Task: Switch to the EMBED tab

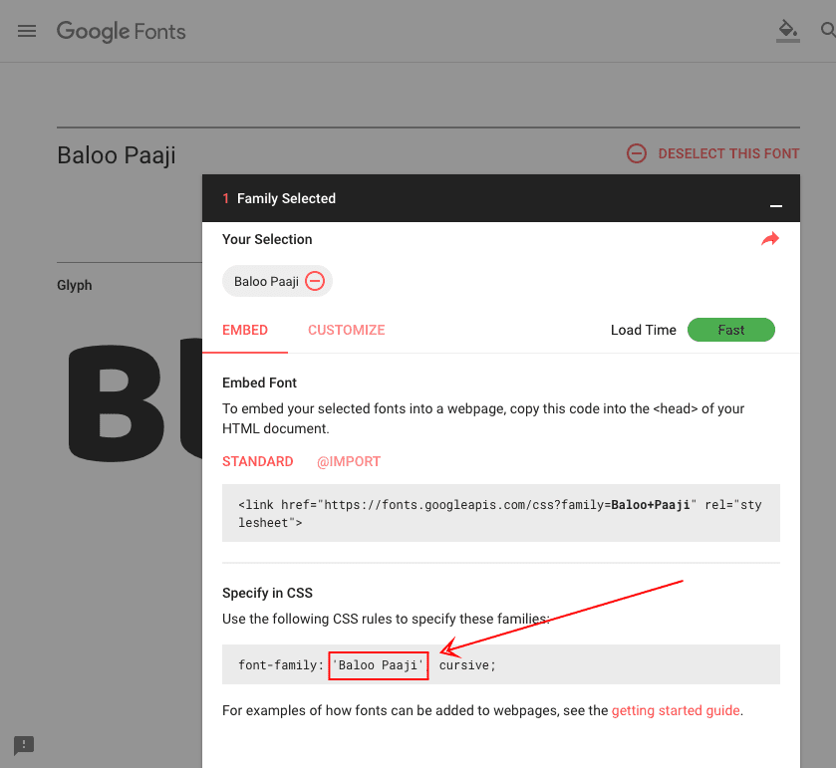Action: point(245,330)
